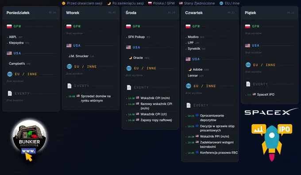Click the 'Przed otwarciem sesji' legend label
The image size is (301, 175).
pos(85,3)
